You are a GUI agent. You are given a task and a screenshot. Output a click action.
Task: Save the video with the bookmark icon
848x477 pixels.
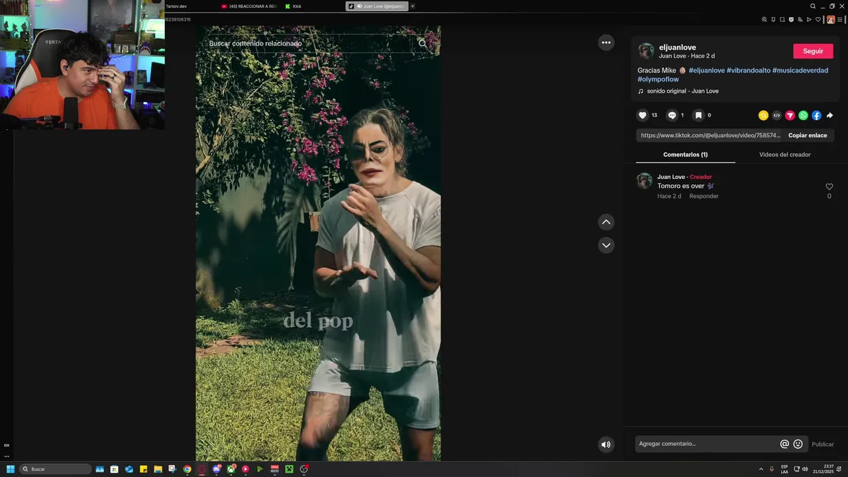pos(698,115)
